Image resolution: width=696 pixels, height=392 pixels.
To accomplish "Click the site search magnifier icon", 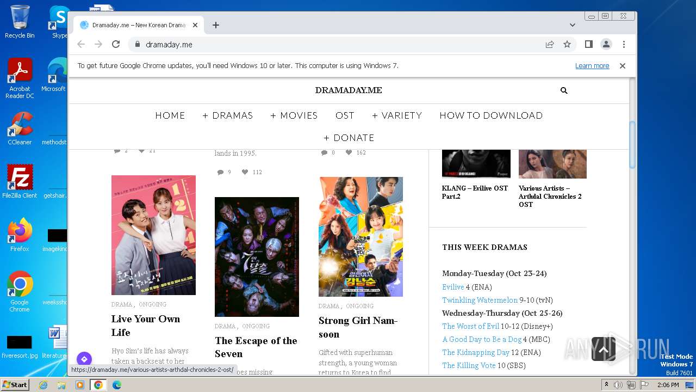I will point(564,90).
